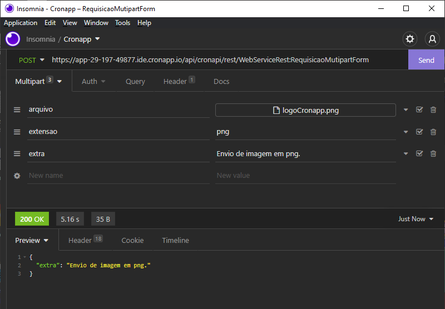Open the Just Now response history dropdown
445x309 pixels.
pos(416,219)
